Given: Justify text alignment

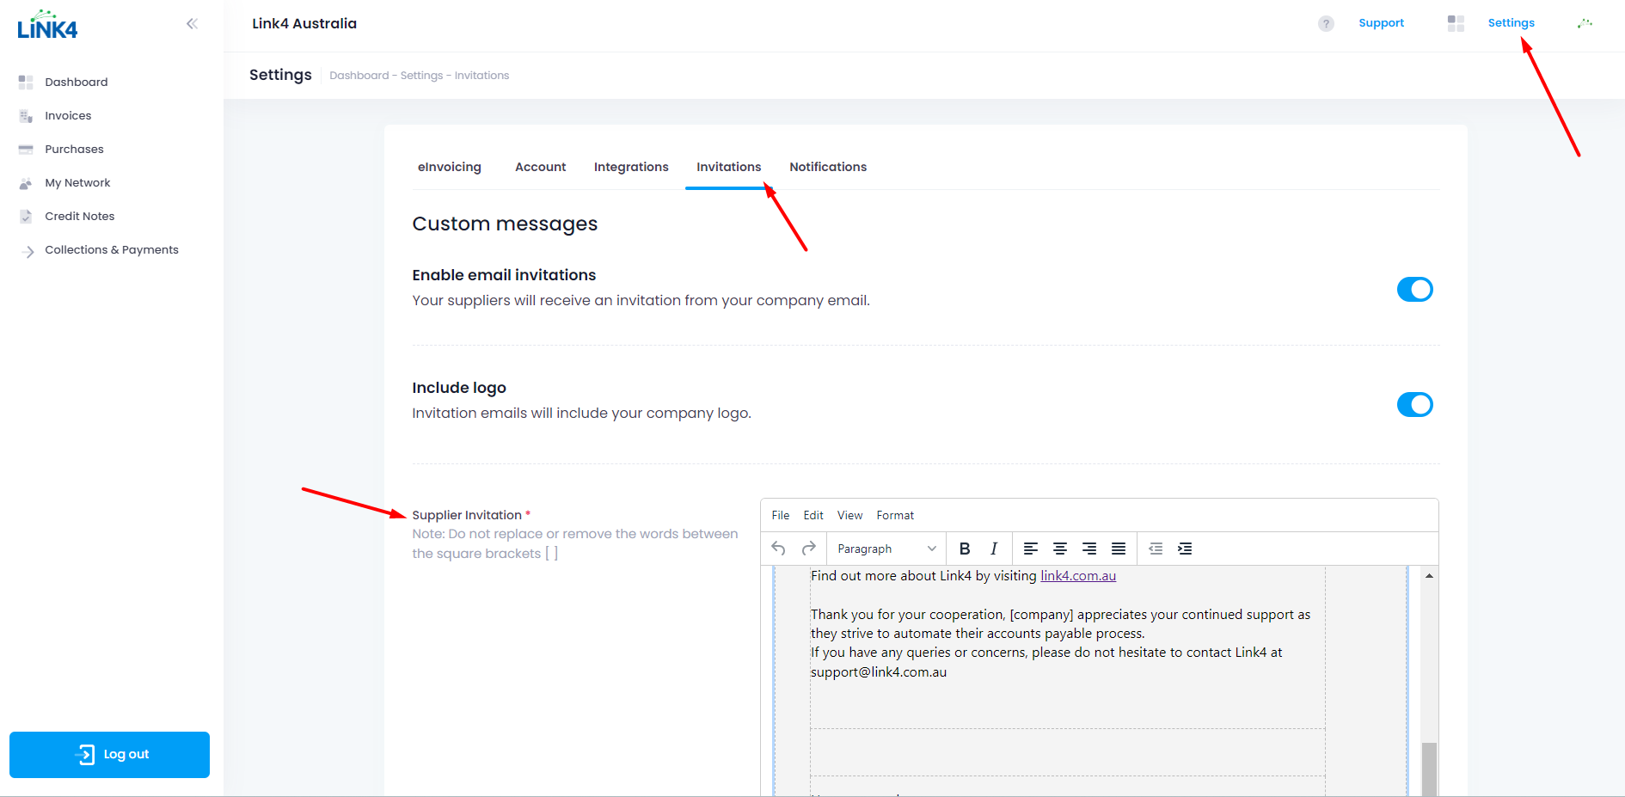Looking at the screenshot, I should [1119, 549].
